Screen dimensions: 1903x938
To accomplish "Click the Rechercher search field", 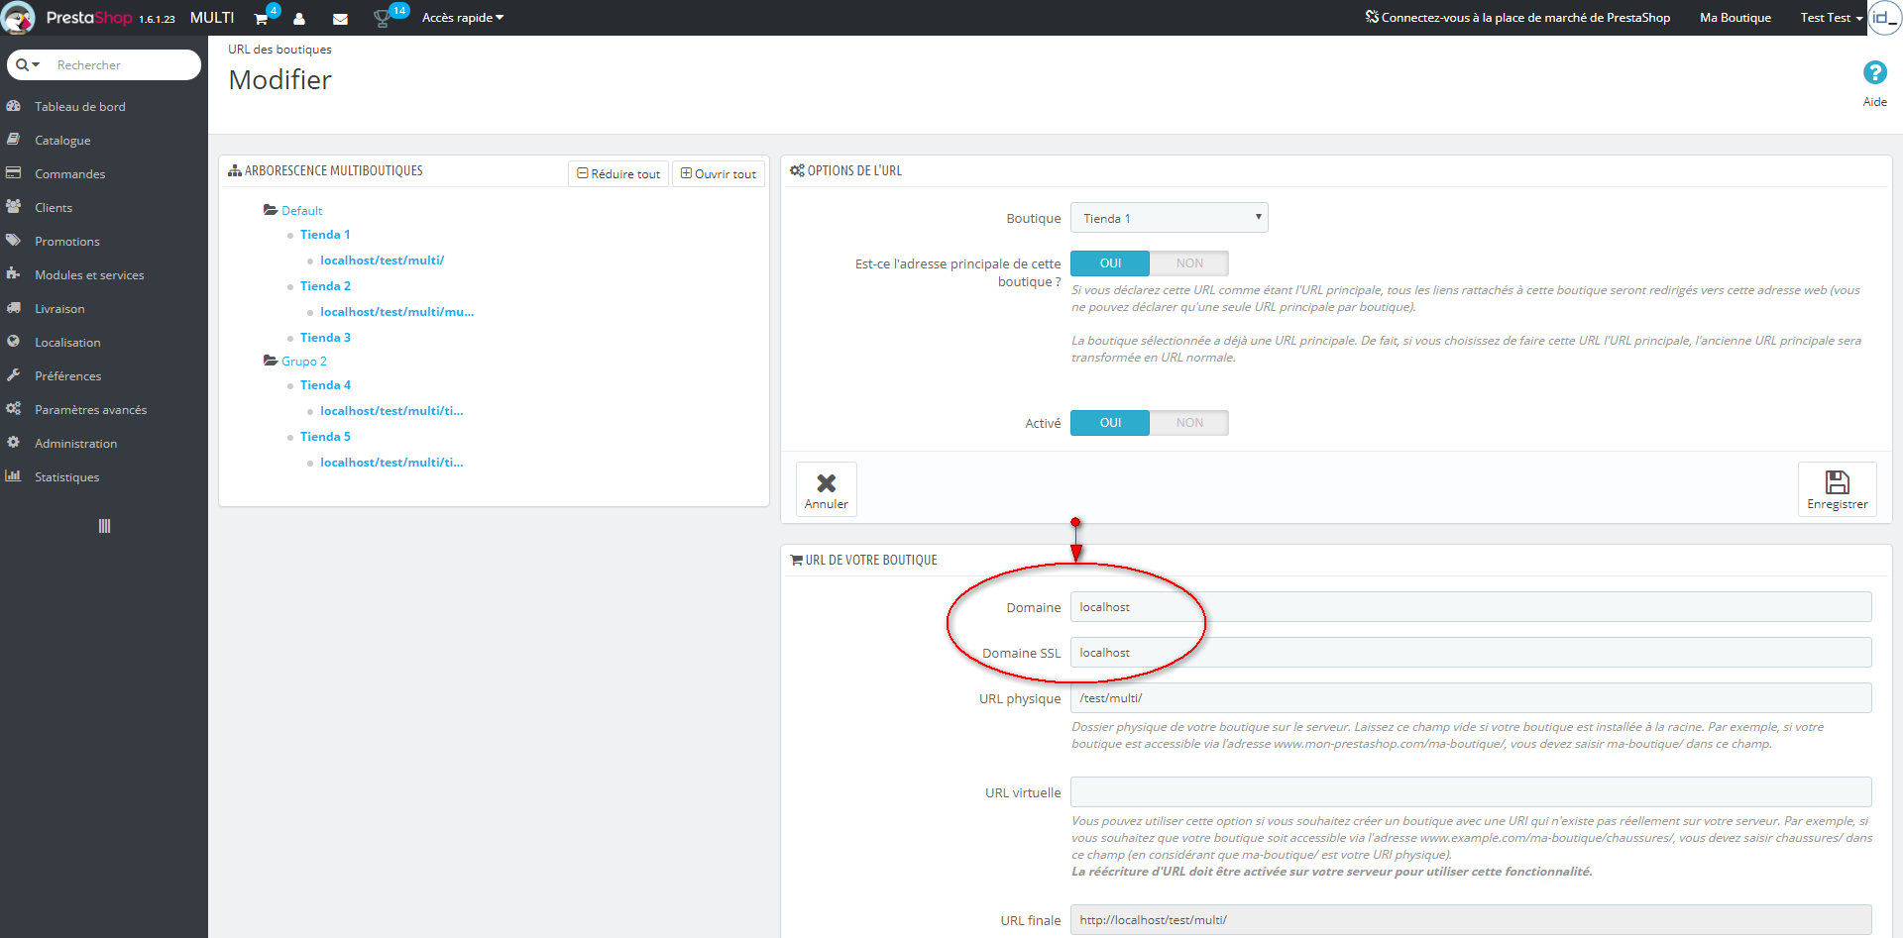I will [x=124, y=65].
